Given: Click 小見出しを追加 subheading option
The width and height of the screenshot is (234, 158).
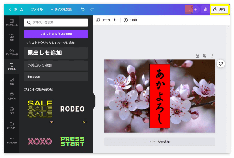Looking at the screenshot, I should [x=56, y=65].
